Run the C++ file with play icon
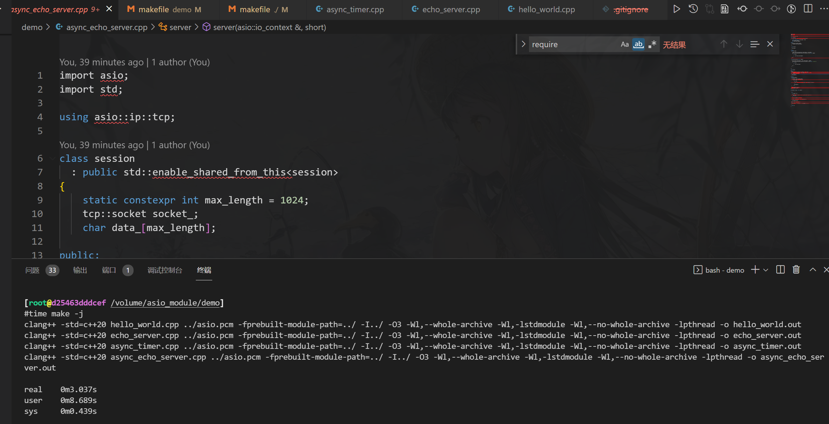Viewport: 829px width, 424px height. pos(677,9)
